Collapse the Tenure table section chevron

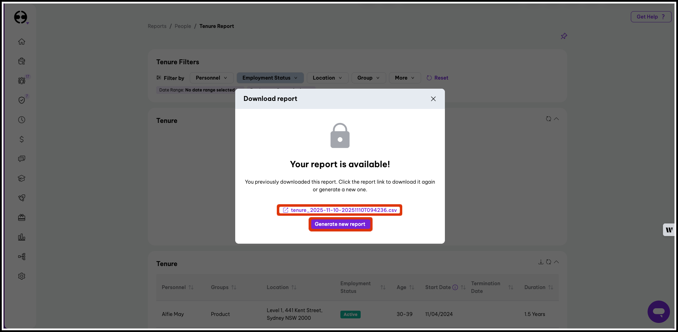pos(556,262)
